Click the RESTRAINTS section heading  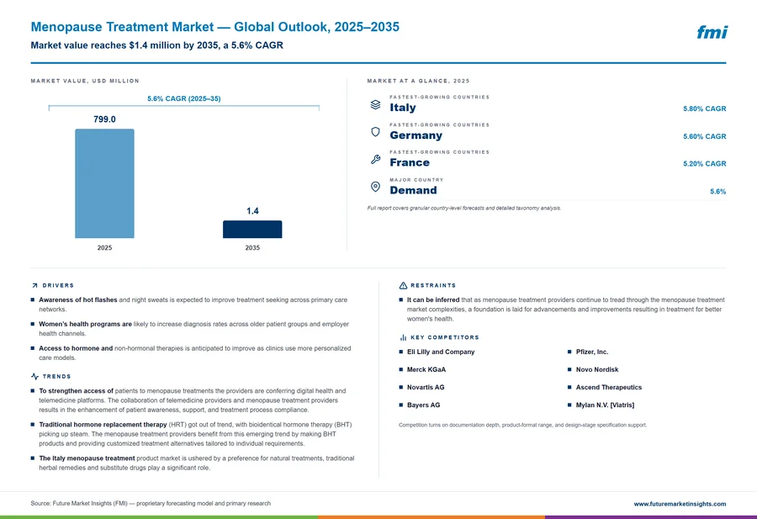tap(433, 285)
